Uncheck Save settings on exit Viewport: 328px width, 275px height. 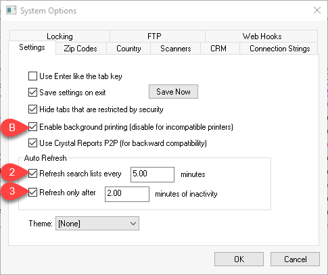(32, 93)
